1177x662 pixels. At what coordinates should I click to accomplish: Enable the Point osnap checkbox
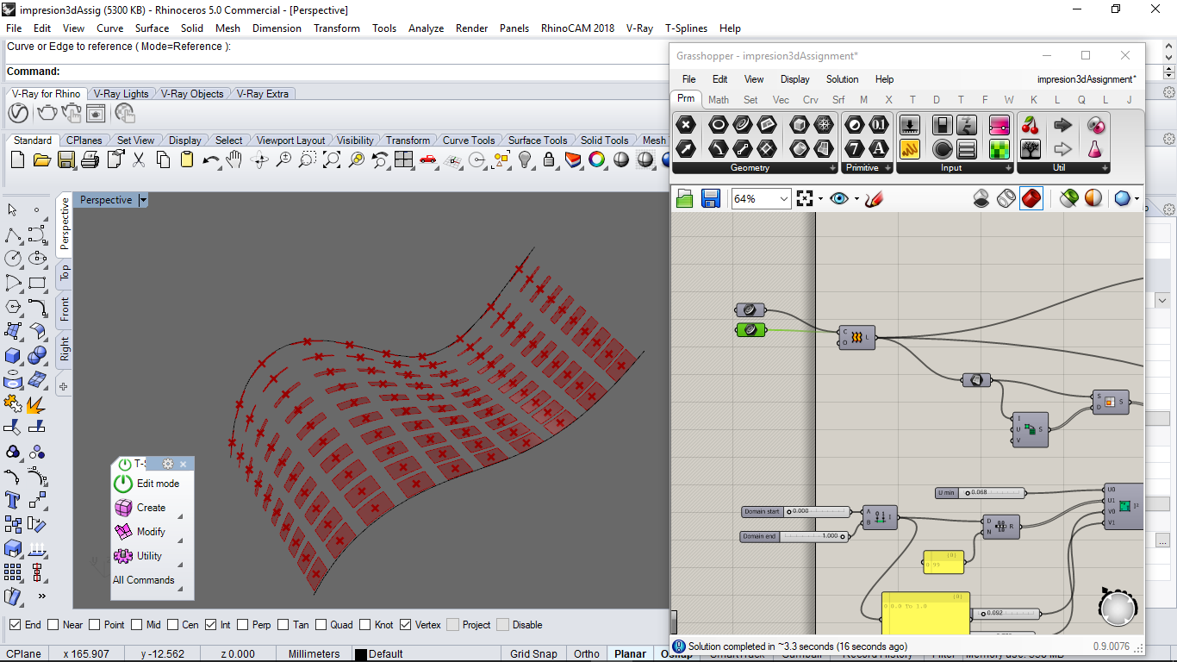(93, 625)
